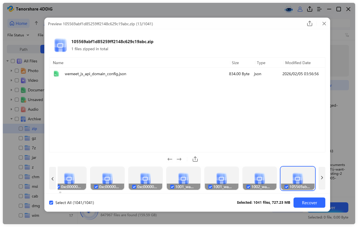Expand the Document tree node
Viewport: 358px width, 227px height.
[x=11, y=90]
